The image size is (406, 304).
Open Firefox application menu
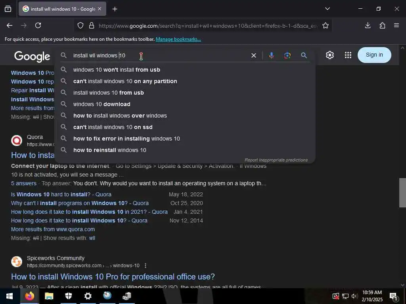[396, 25]
